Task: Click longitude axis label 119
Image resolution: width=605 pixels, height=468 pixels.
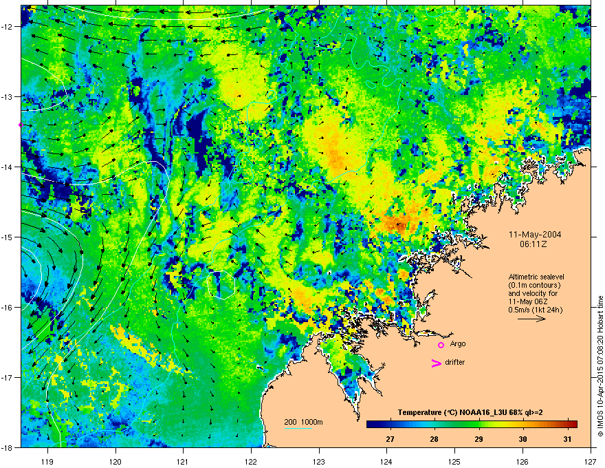Action: (47, 461)
